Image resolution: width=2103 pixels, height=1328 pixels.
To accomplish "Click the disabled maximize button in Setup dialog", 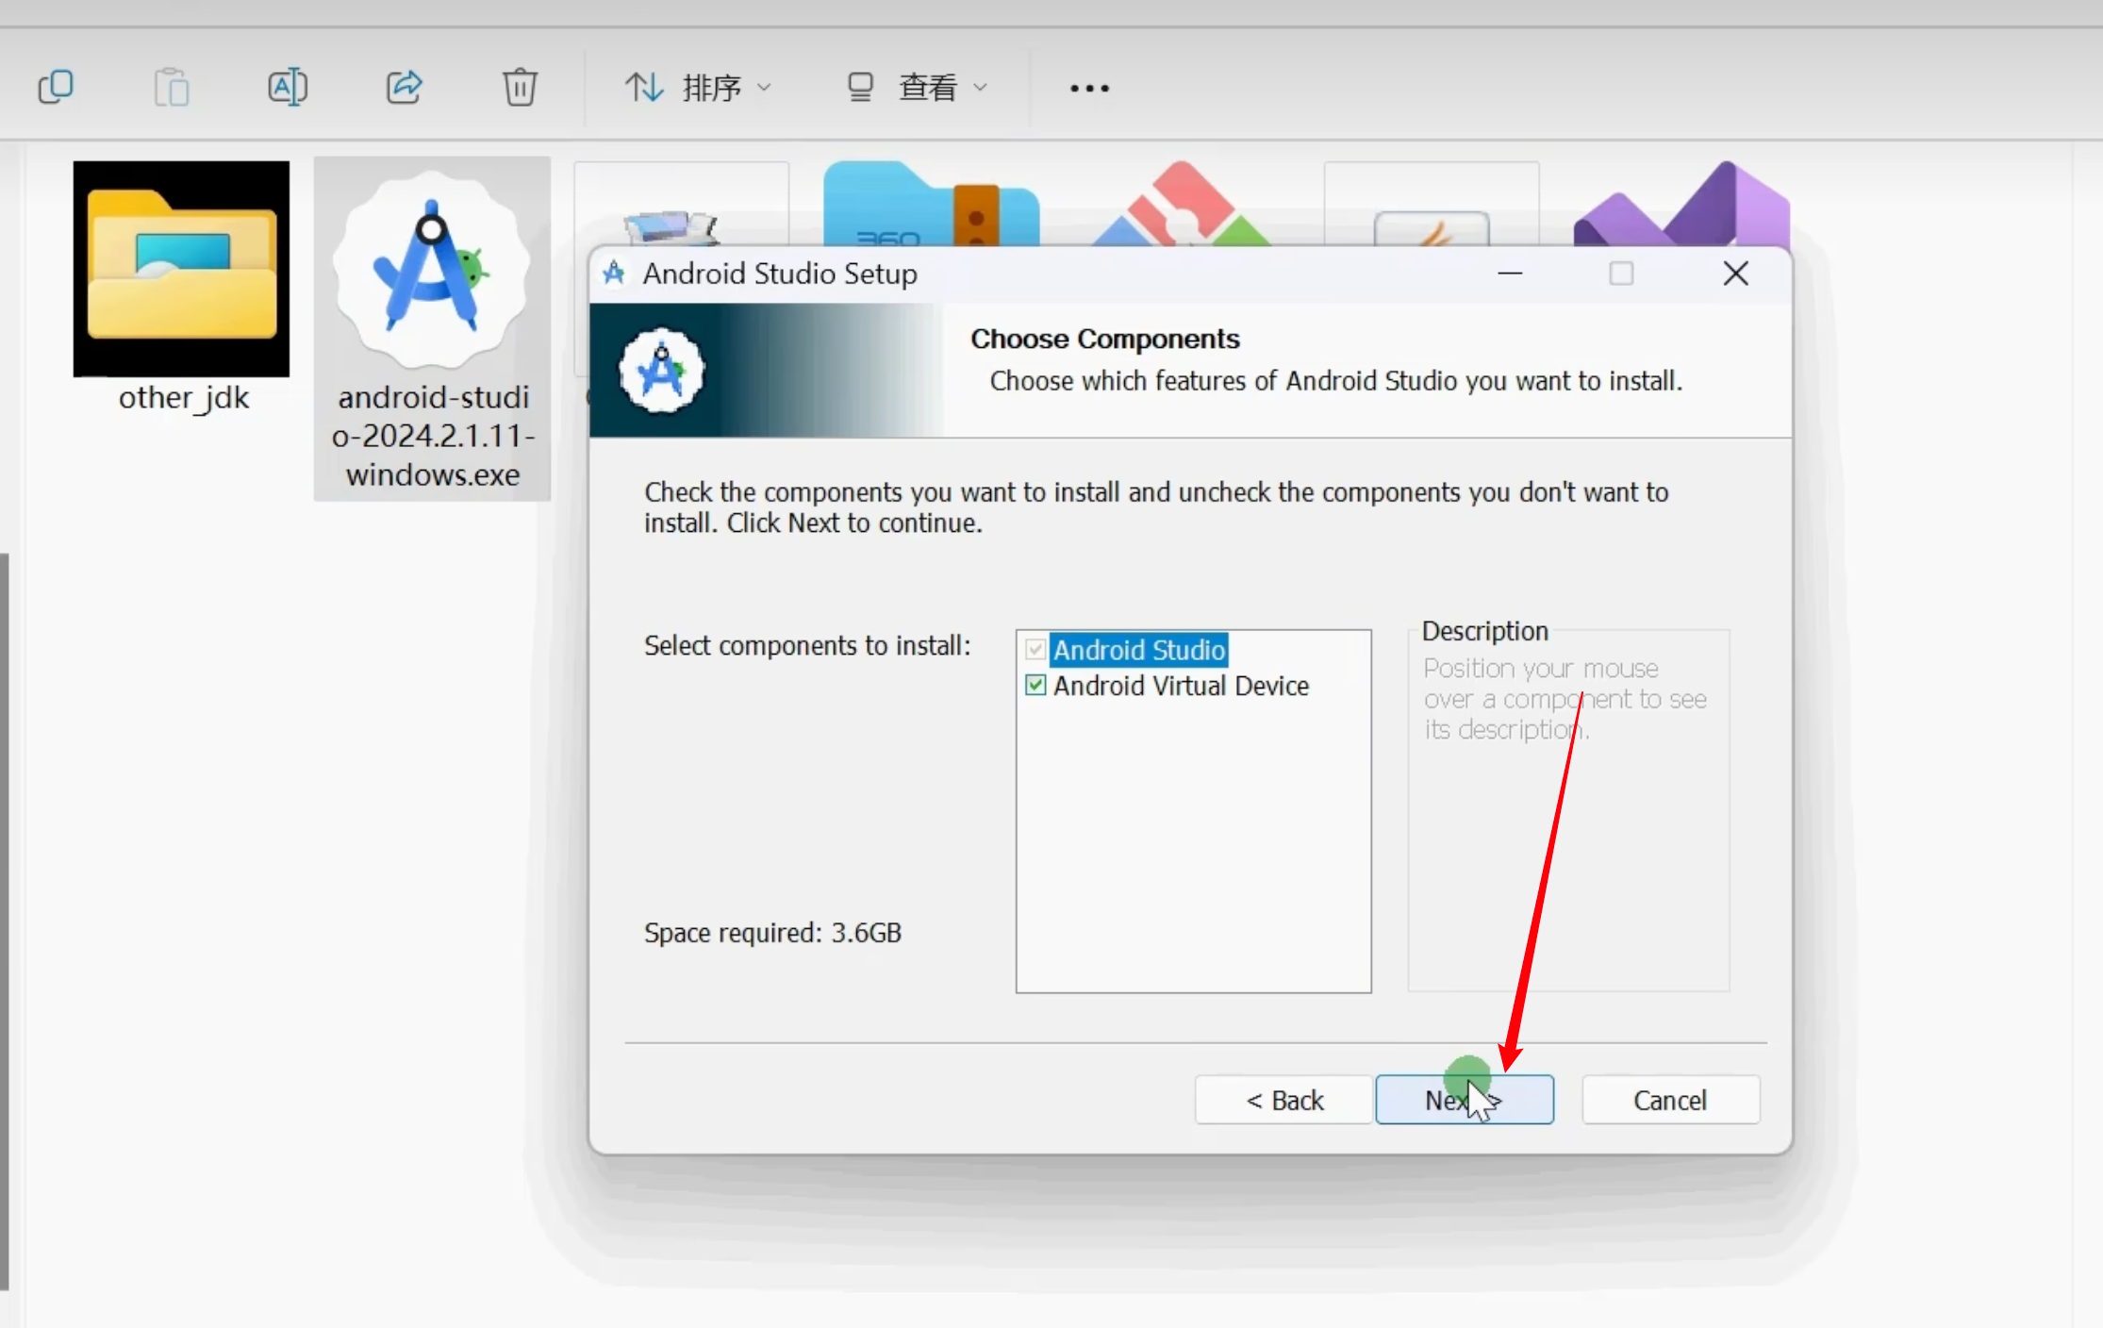I will tap(1621, 274).
